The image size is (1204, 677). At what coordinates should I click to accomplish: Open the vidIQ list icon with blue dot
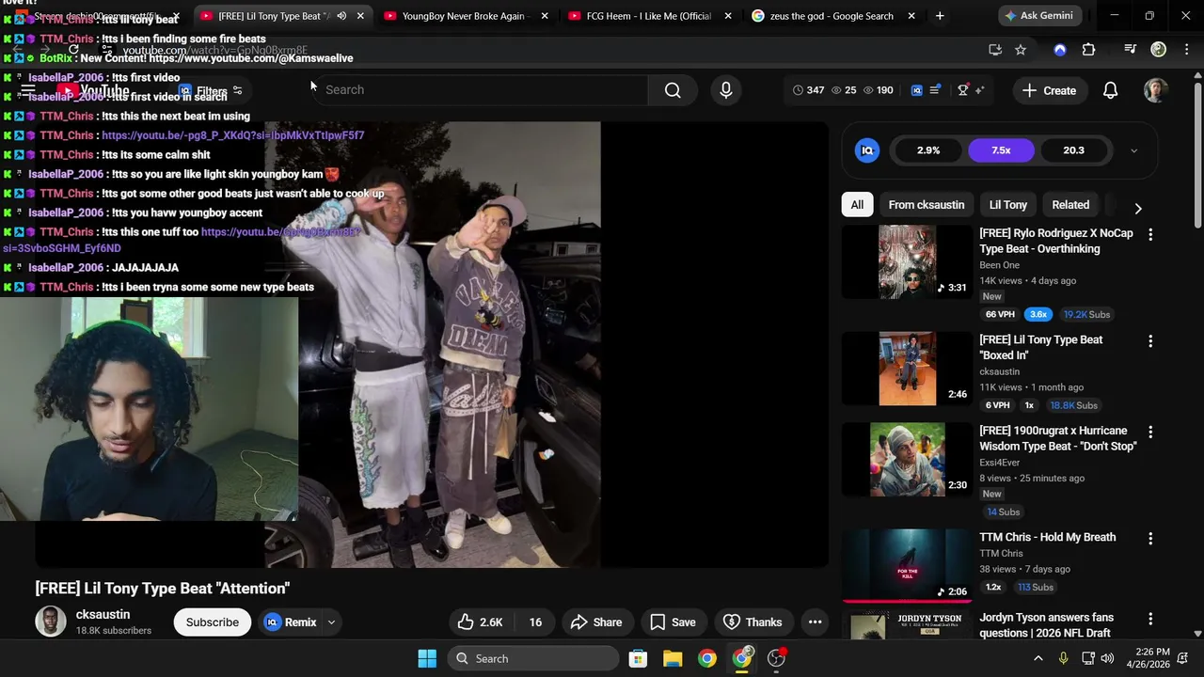coord(935,90)
